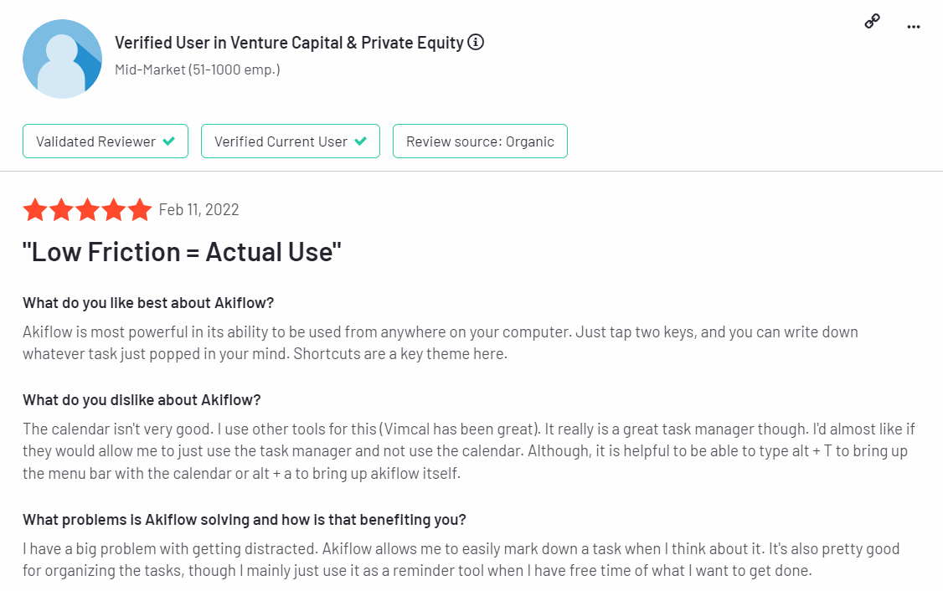Click the green checkmark on Validated Reviewer
Viewport: 943px width, 591px height.
coord(169,141)
